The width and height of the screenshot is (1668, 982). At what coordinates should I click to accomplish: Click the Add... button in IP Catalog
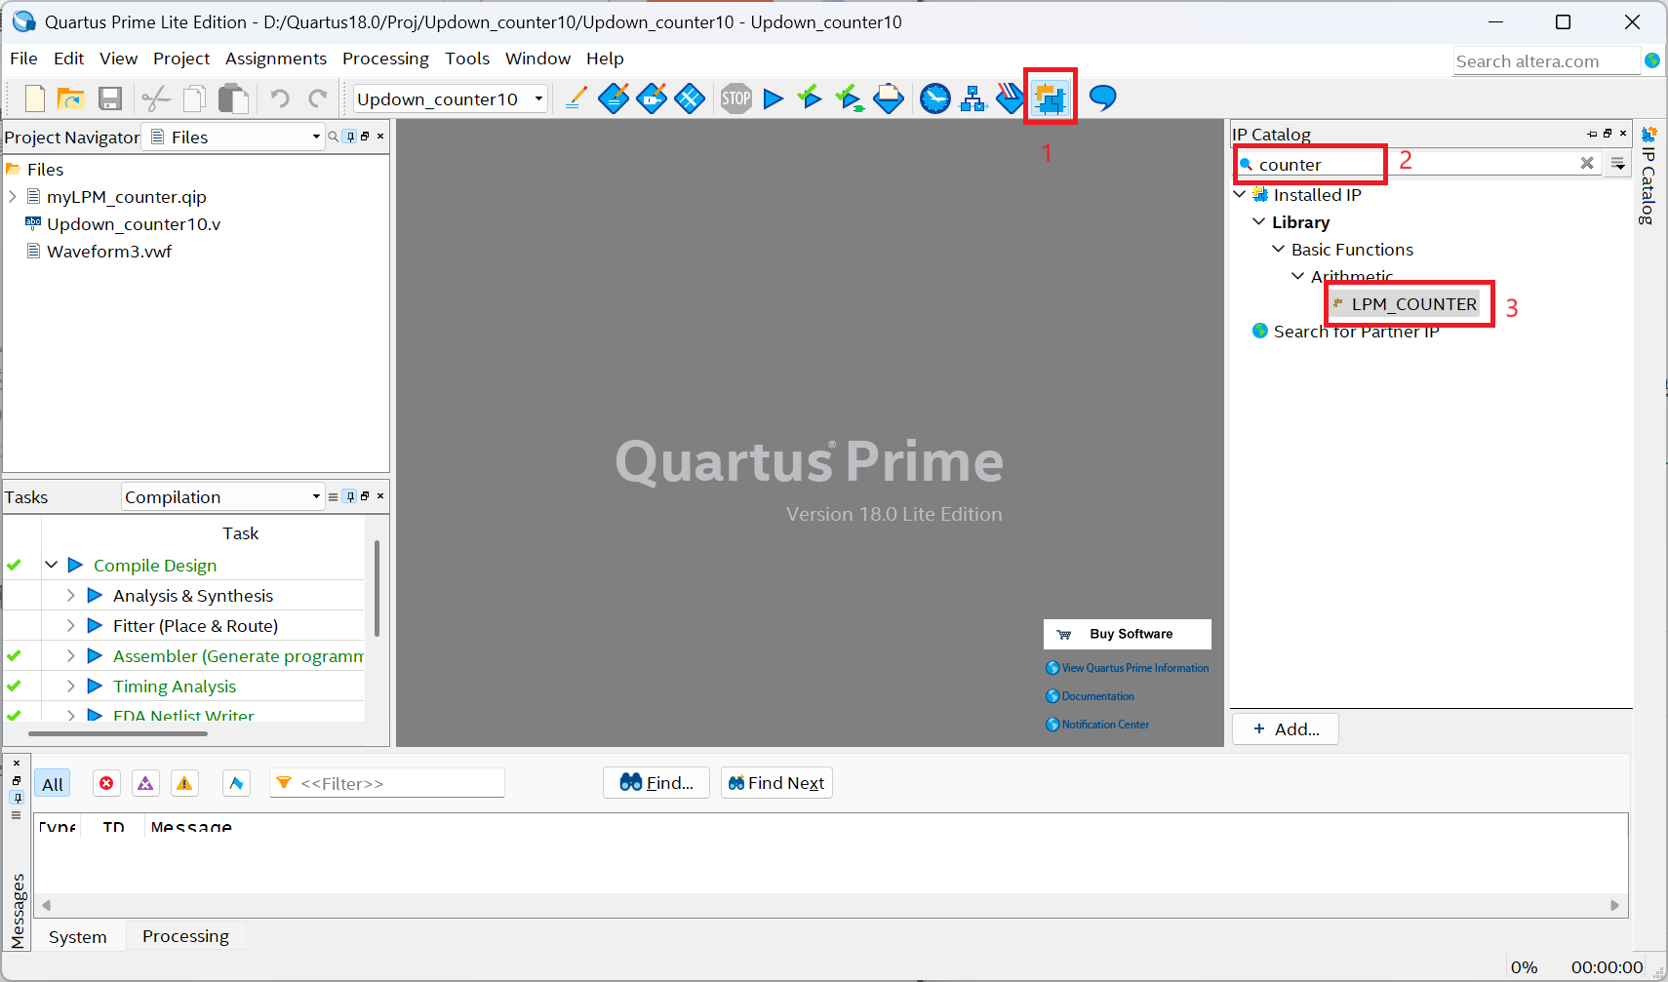1286,729
